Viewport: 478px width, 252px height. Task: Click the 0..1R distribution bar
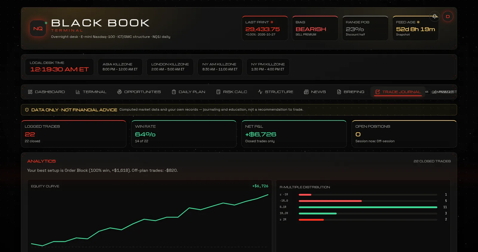(x=368, y=207)
